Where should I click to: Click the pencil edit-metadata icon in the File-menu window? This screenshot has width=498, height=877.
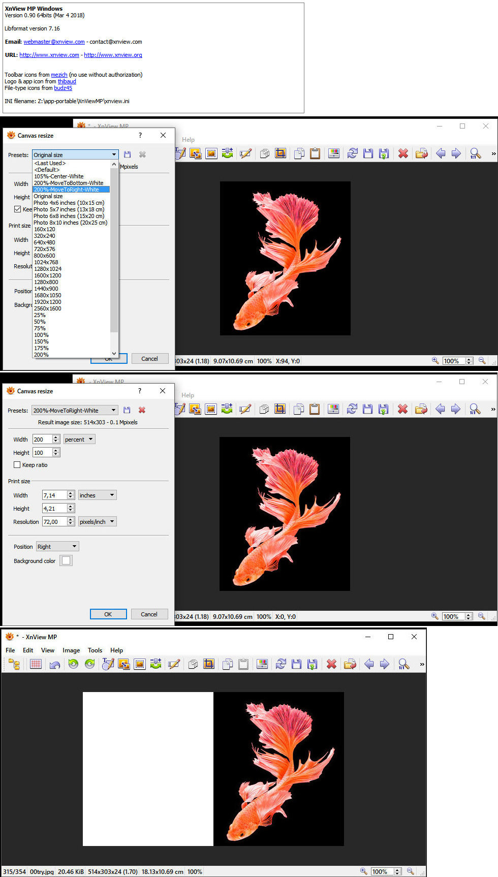174,664
